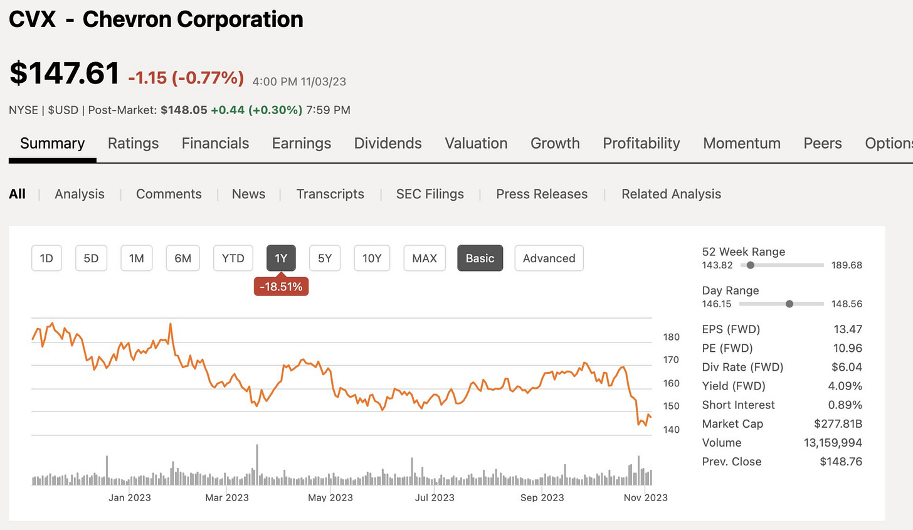This screenshot has width=913, height=530.
Task: Filter content by Comments
Action: pyautogui.click(x=169, y=194)
